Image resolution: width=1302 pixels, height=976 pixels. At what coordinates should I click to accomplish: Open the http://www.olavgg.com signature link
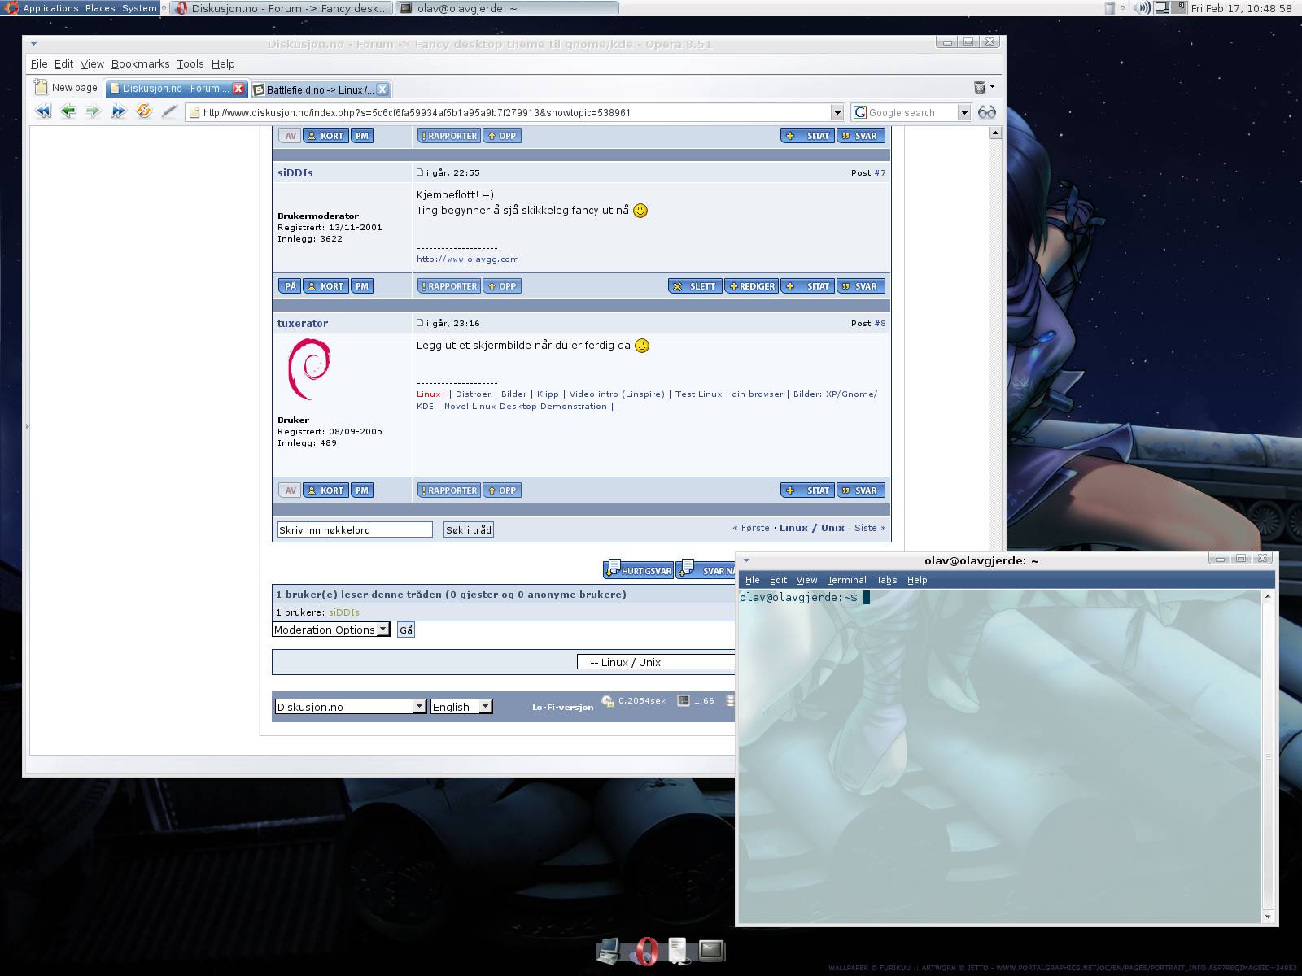[x=467, y=259]
